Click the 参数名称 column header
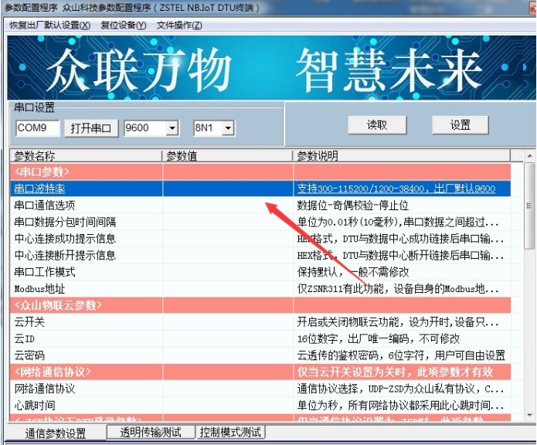 coord(86,156)
